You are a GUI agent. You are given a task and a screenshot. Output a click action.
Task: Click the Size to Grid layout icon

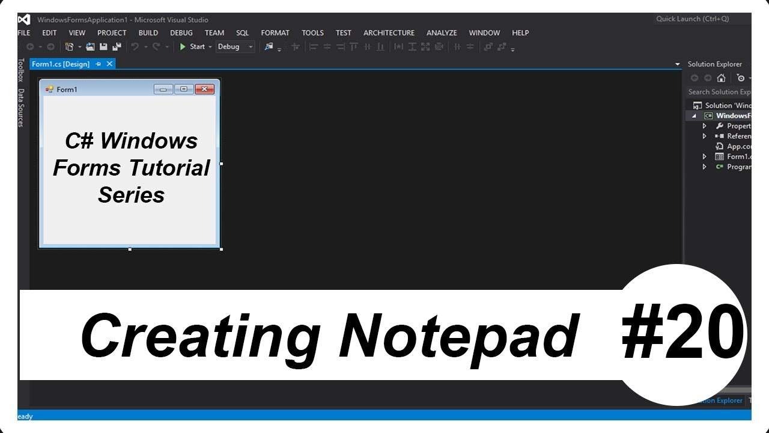[x=439, y=46]
